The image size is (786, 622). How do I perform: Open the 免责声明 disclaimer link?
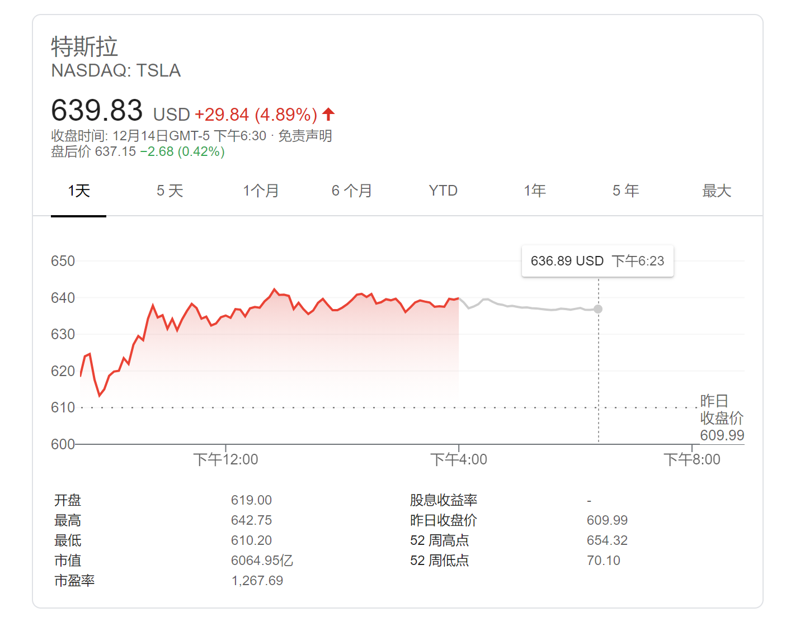tap(305, 136)
